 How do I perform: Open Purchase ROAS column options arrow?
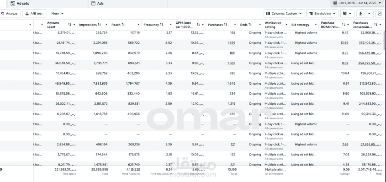tap(348, 25)
